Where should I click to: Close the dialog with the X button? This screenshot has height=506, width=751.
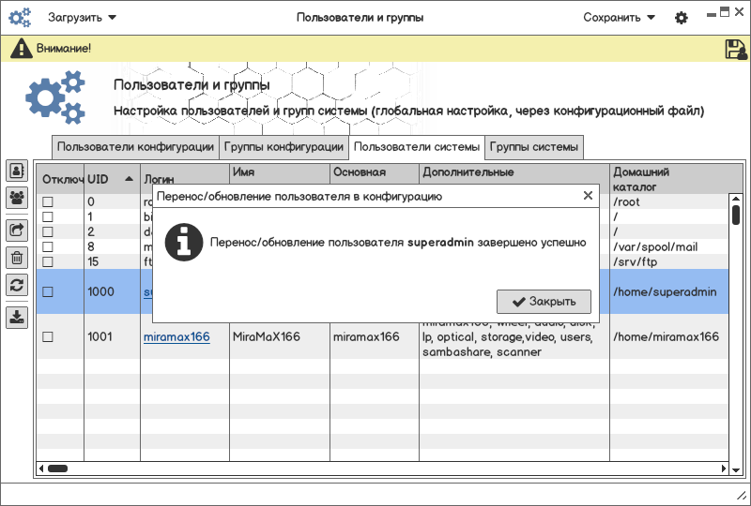[x=588, y=196]
